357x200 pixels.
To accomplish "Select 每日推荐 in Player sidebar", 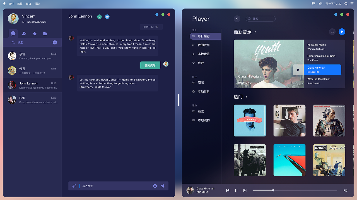I will [x=205, y=36].
